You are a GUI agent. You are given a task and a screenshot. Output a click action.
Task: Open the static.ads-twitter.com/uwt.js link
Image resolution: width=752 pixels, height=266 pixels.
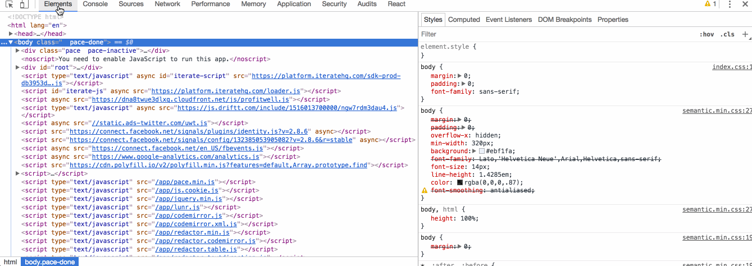click(151, 122)
